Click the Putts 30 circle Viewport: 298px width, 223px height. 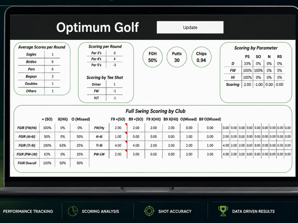177,57
